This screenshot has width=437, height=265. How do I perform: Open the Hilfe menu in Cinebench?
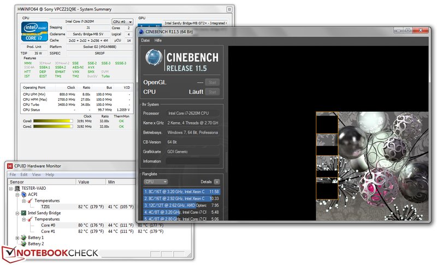coord(158,40)
